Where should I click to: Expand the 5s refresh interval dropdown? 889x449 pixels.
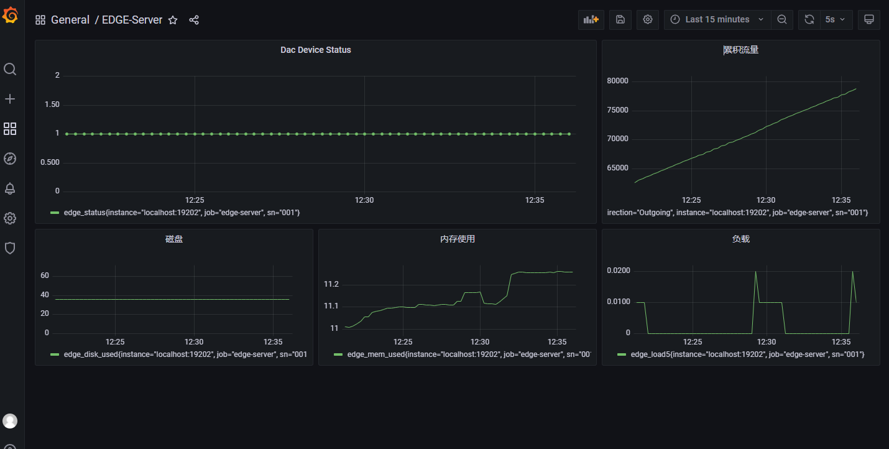(836, 19)
